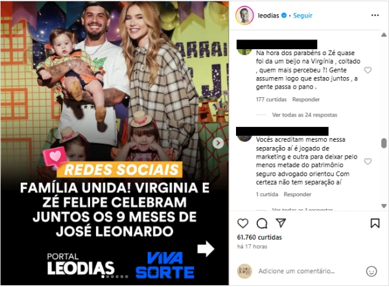Go to the next carousel image arrow
Image resolution: width=389 pixels, height=287 pixels.
point(218,143)
